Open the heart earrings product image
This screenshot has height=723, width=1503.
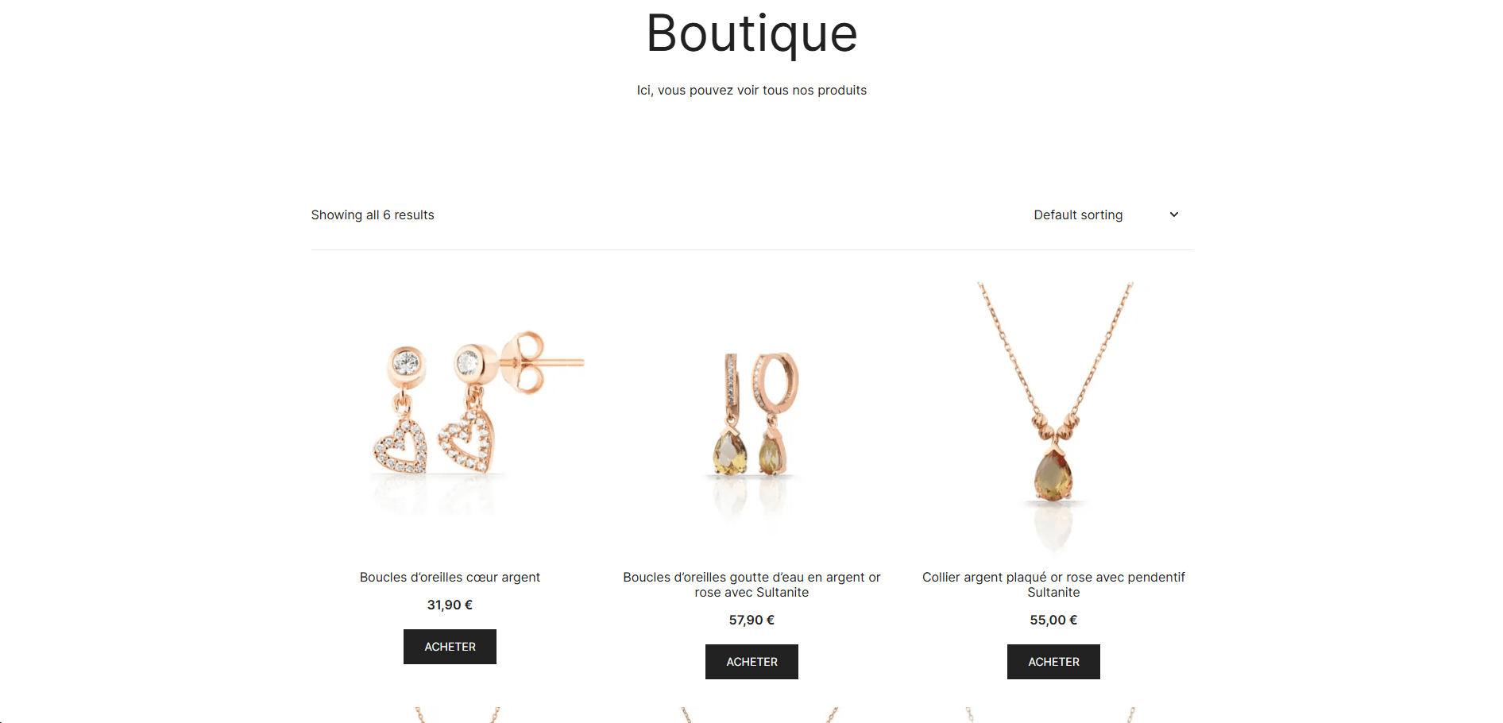[450, 418]
